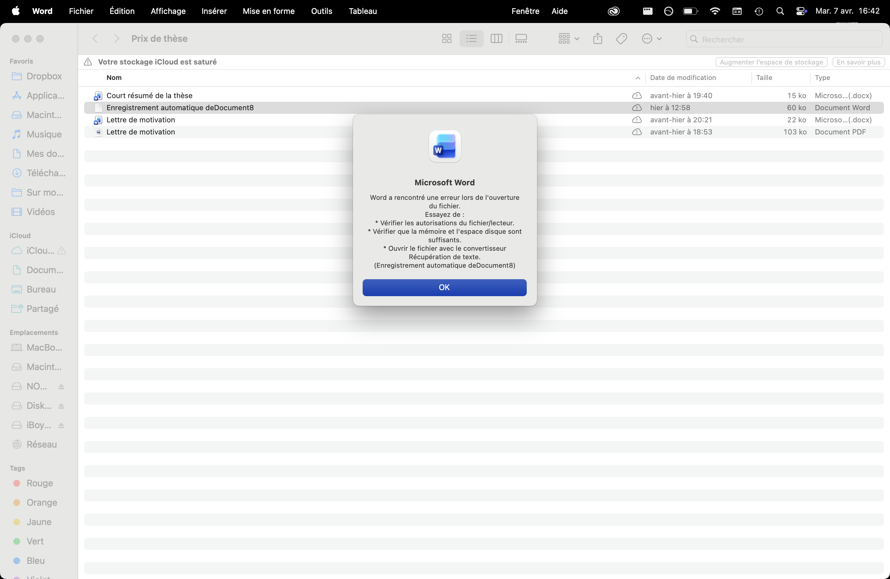The image size is (890, 579).
Task: Open the Fenêtre menu
Action: pos(526,11)
